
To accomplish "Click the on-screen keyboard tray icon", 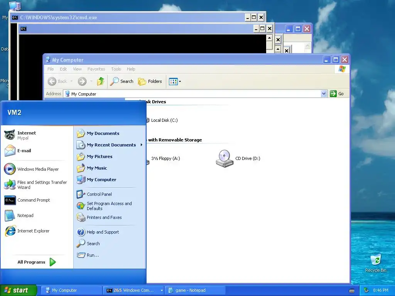I will click(x=352, y=291).
